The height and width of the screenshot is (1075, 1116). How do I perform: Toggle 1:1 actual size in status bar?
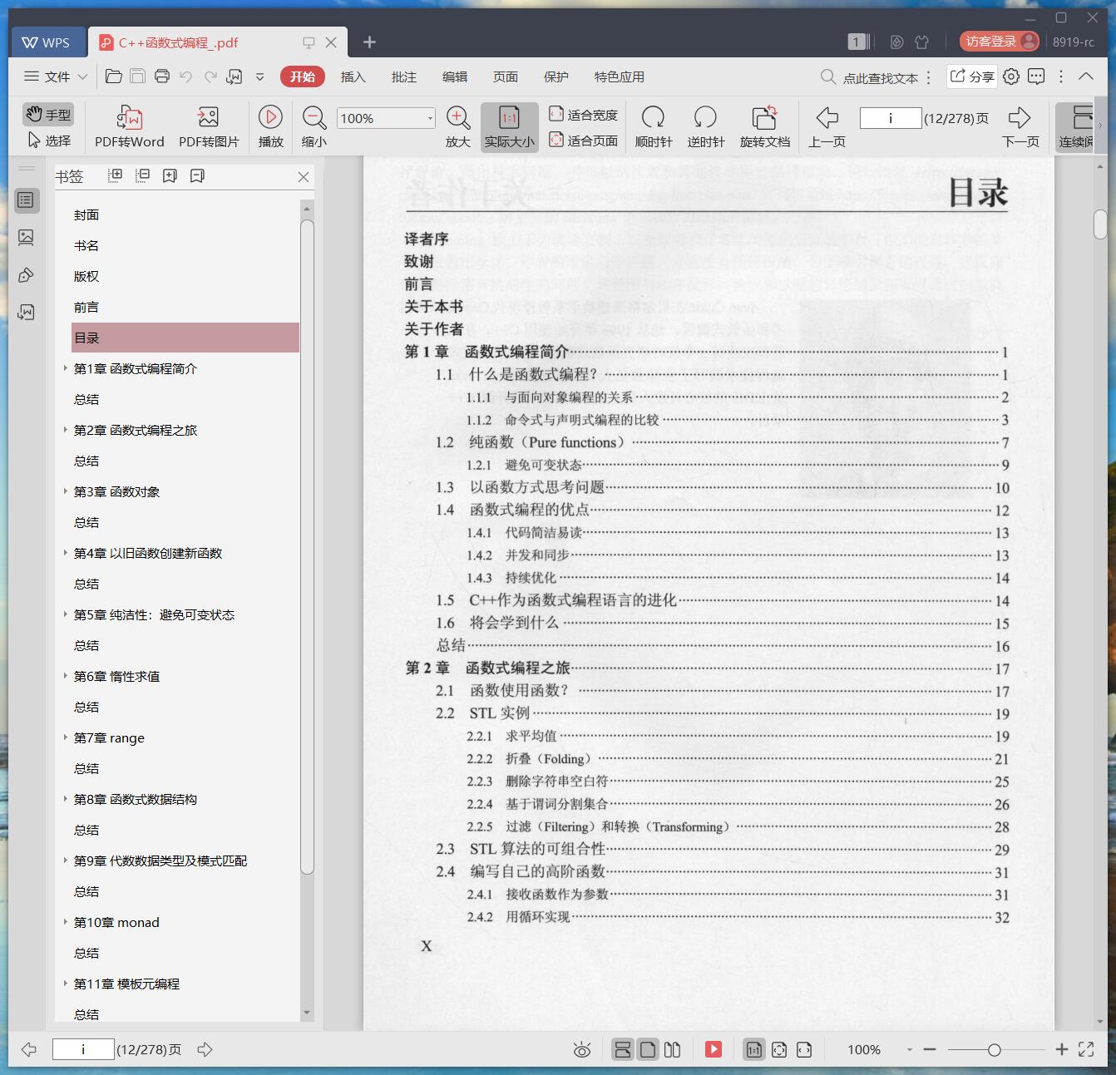click(753, 1049)
